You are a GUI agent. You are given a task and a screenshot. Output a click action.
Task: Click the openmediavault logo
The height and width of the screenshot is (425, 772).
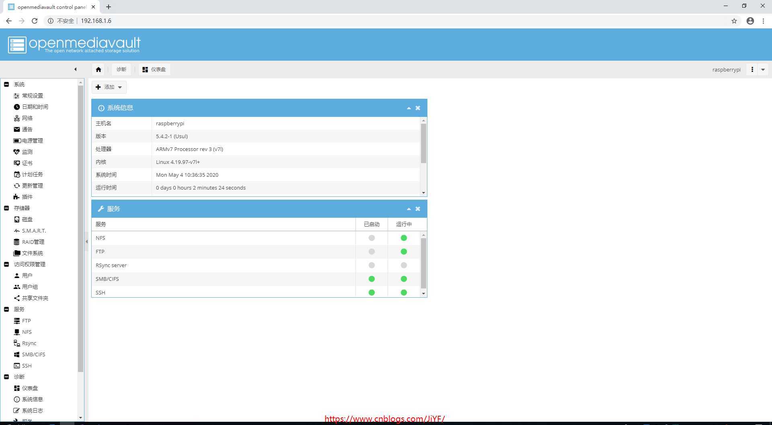[74, 45]
